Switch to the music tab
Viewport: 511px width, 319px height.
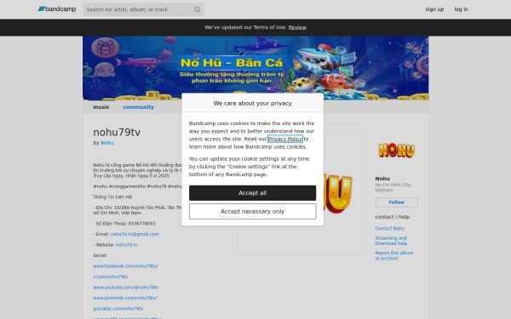(x=101, y=107)
